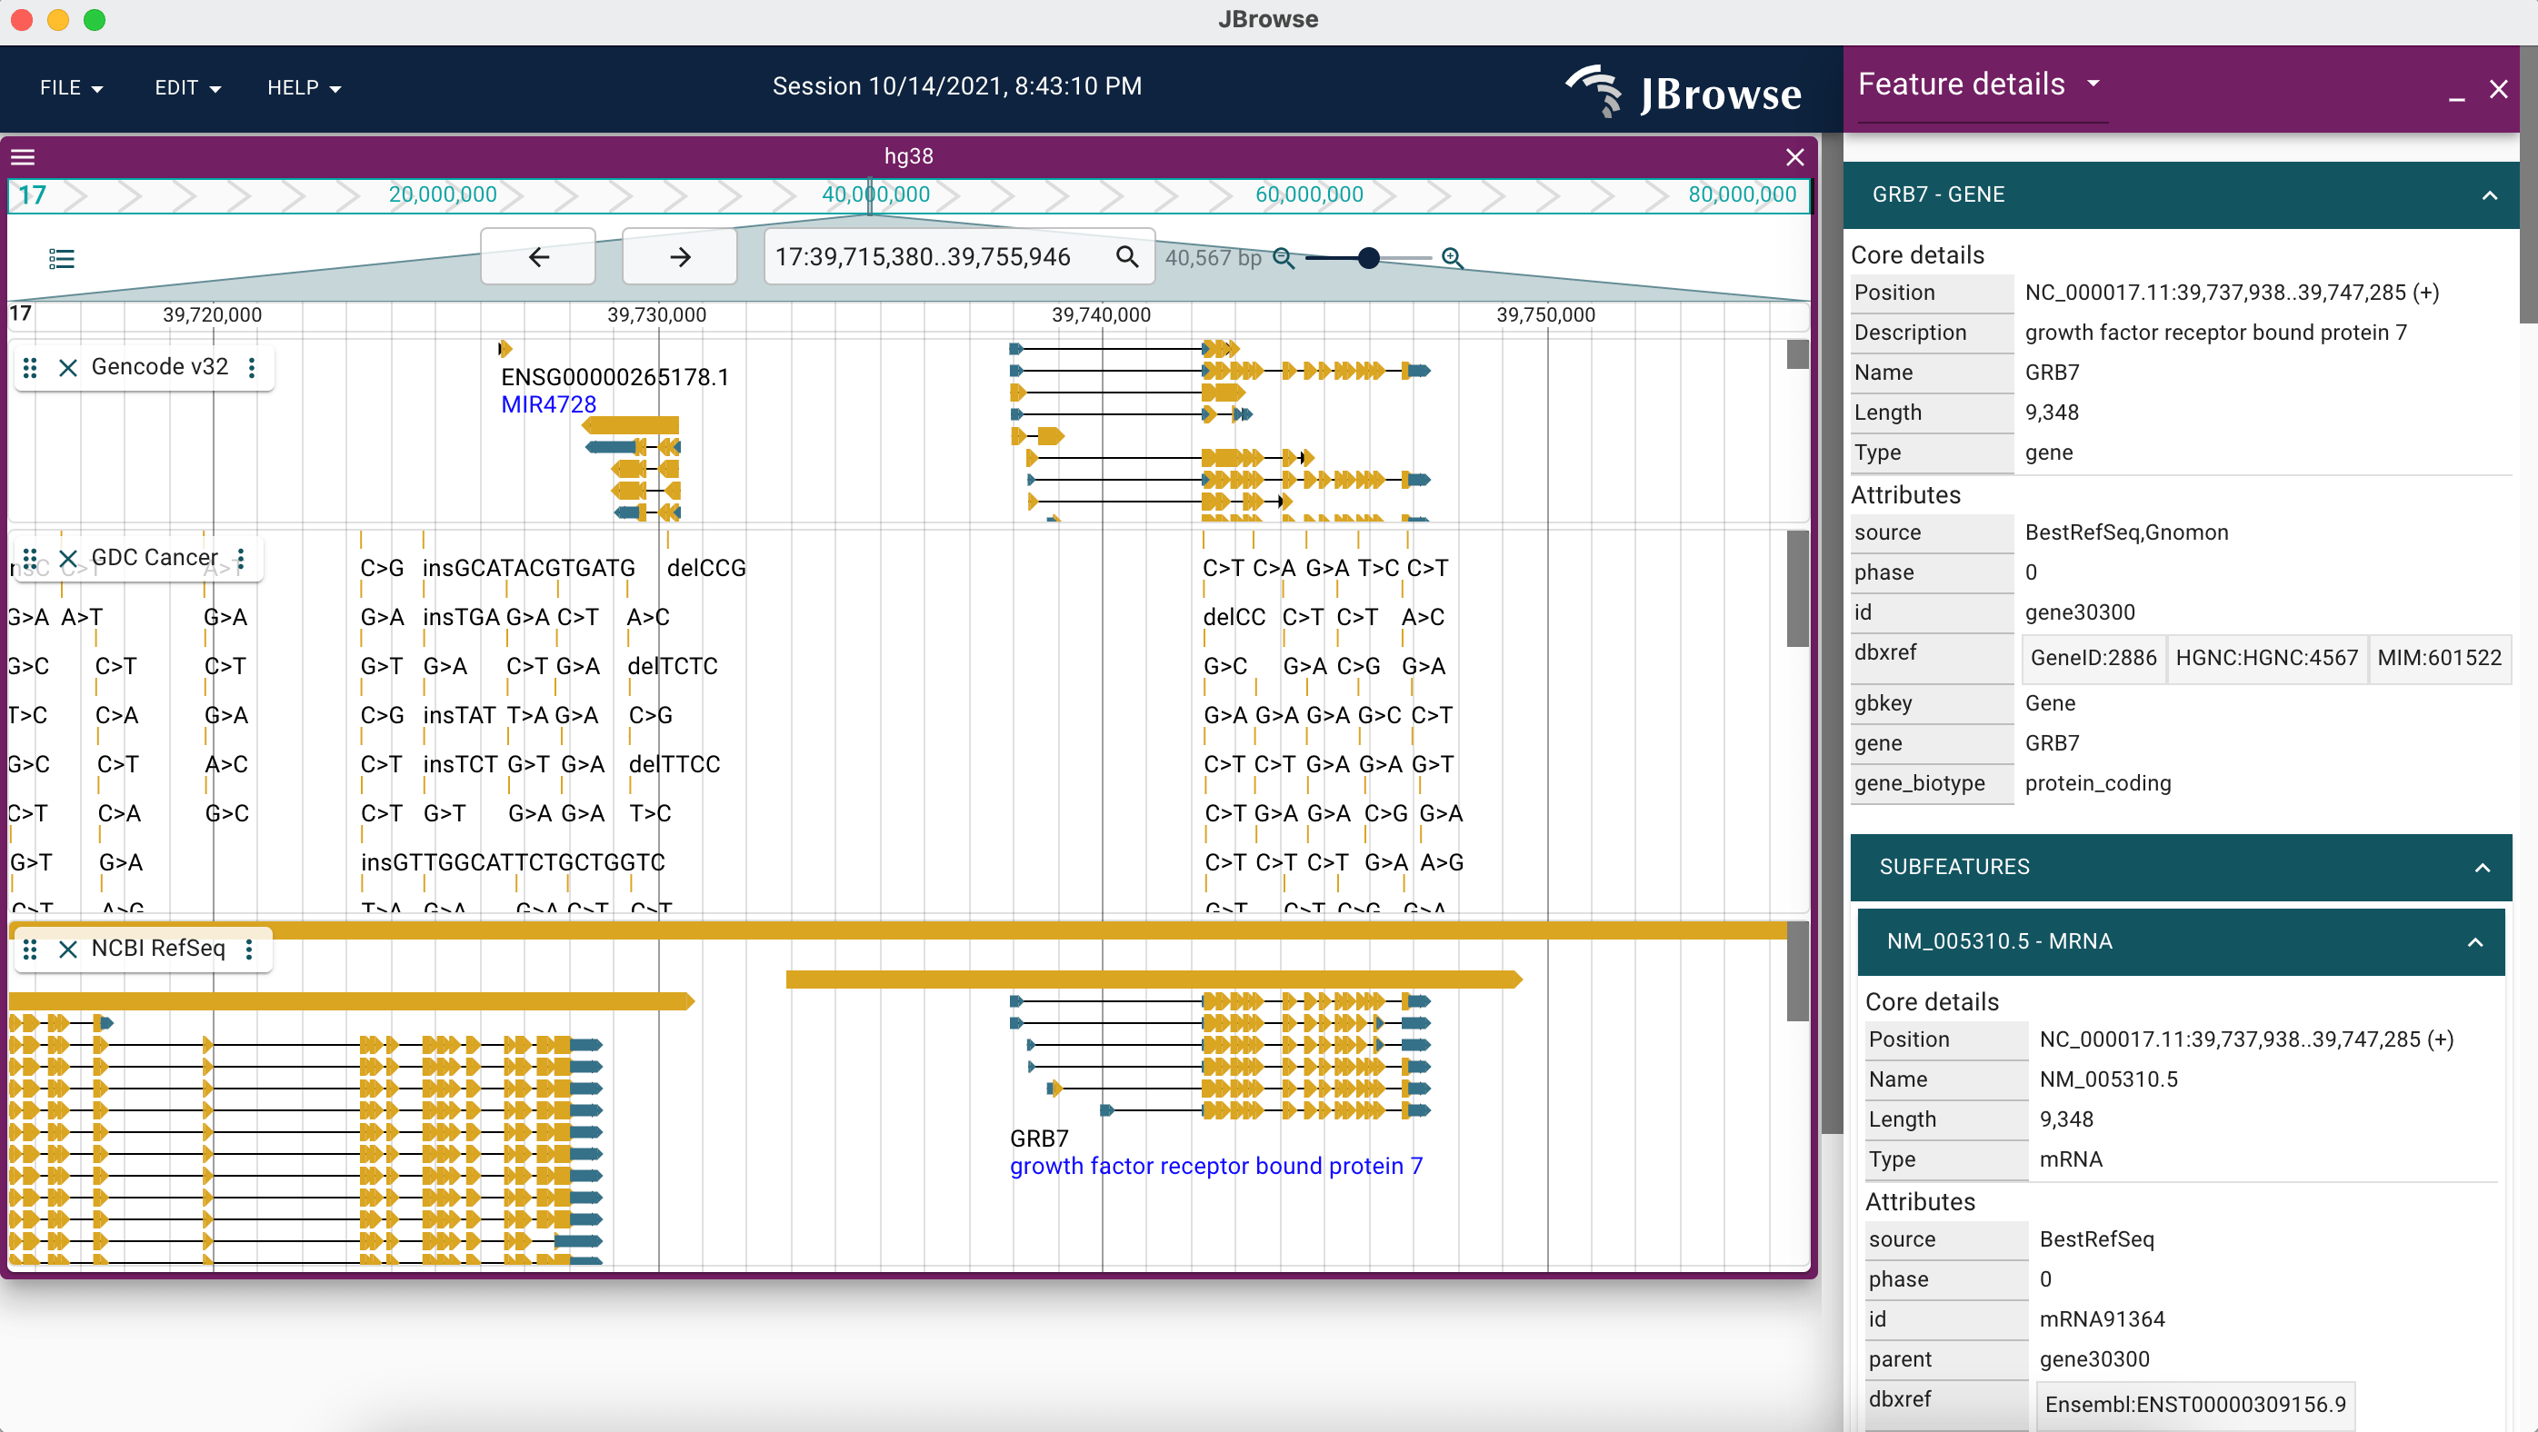Open the track selector list icon
This screenshot has width=2538, height=1432.
pyautogui.click(x=61, y=258)
